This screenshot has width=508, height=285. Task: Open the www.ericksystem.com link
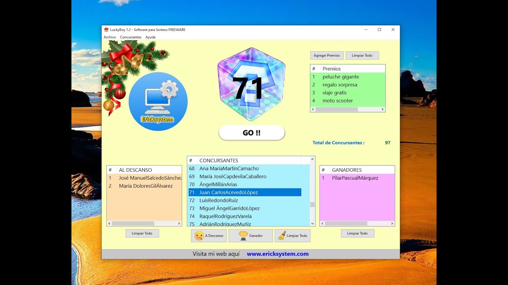[278, 254]
